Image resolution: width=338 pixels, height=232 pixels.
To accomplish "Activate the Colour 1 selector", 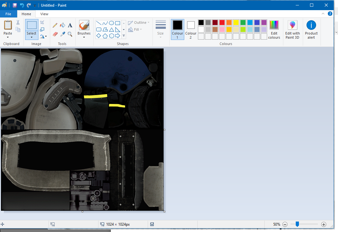I will [177, 29].
